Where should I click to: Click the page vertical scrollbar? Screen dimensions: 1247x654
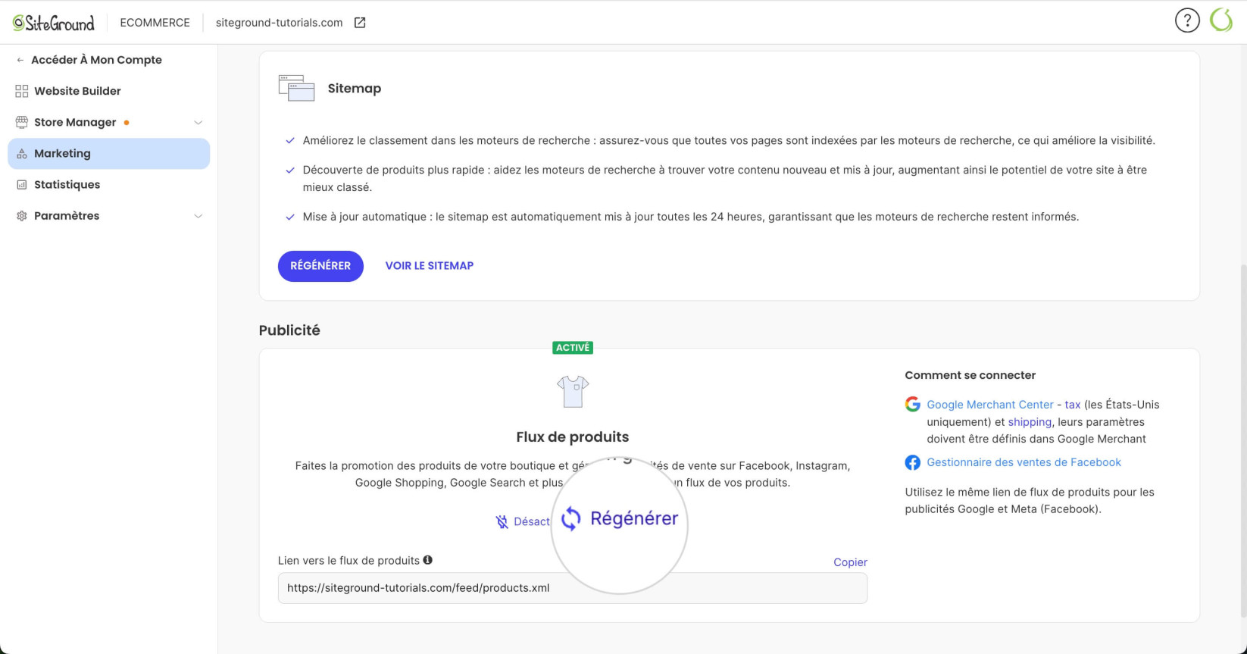pyautogui.click(x=1243, y=440)
